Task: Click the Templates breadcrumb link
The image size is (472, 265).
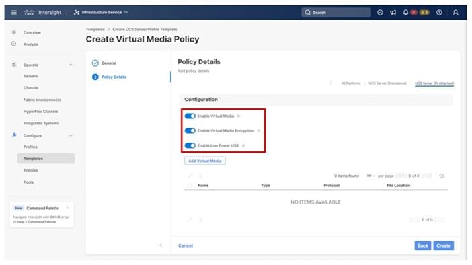Action: [x=95, y=29]
